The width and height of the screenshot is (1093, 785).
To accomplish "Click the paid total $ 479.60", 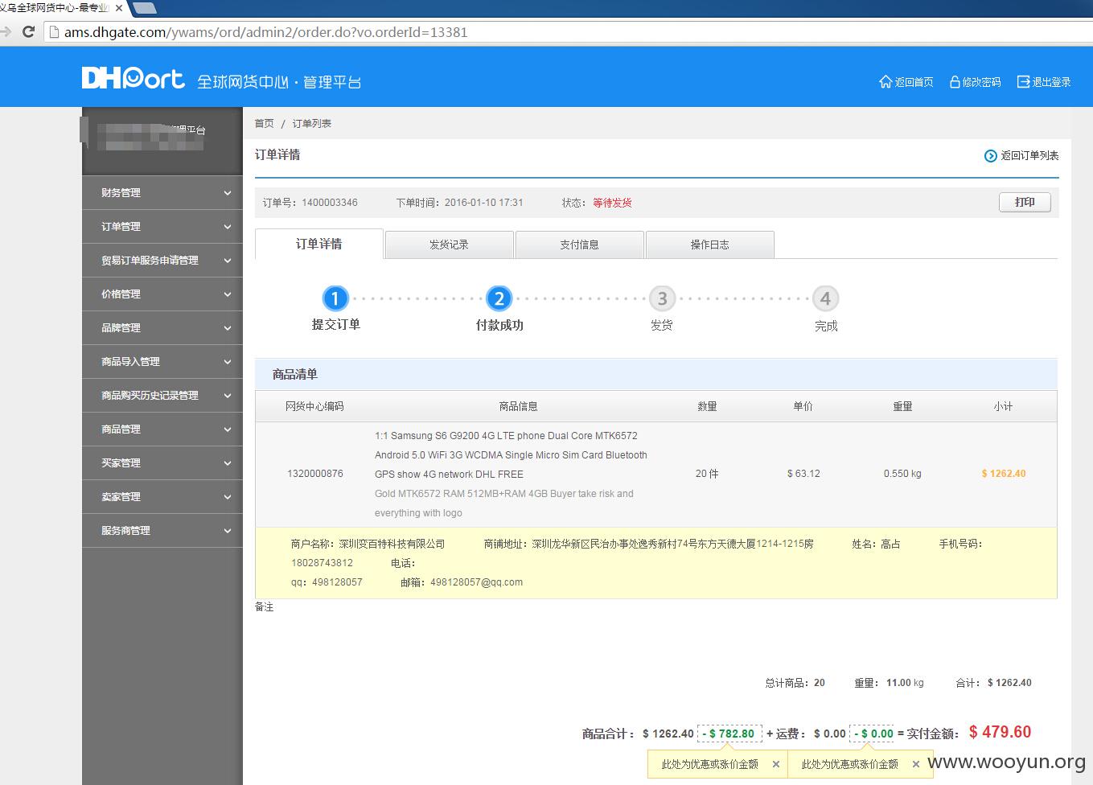I will tap(1000, 732).
